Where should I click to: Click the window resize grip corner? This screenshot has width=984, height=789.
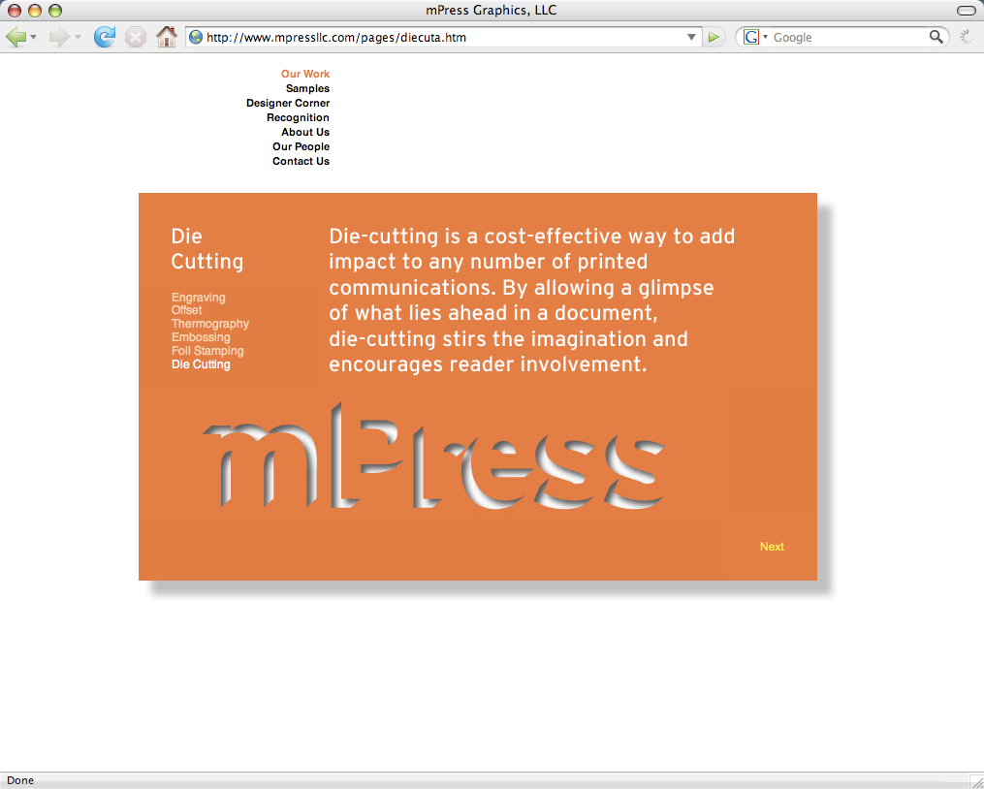[976, 781]
